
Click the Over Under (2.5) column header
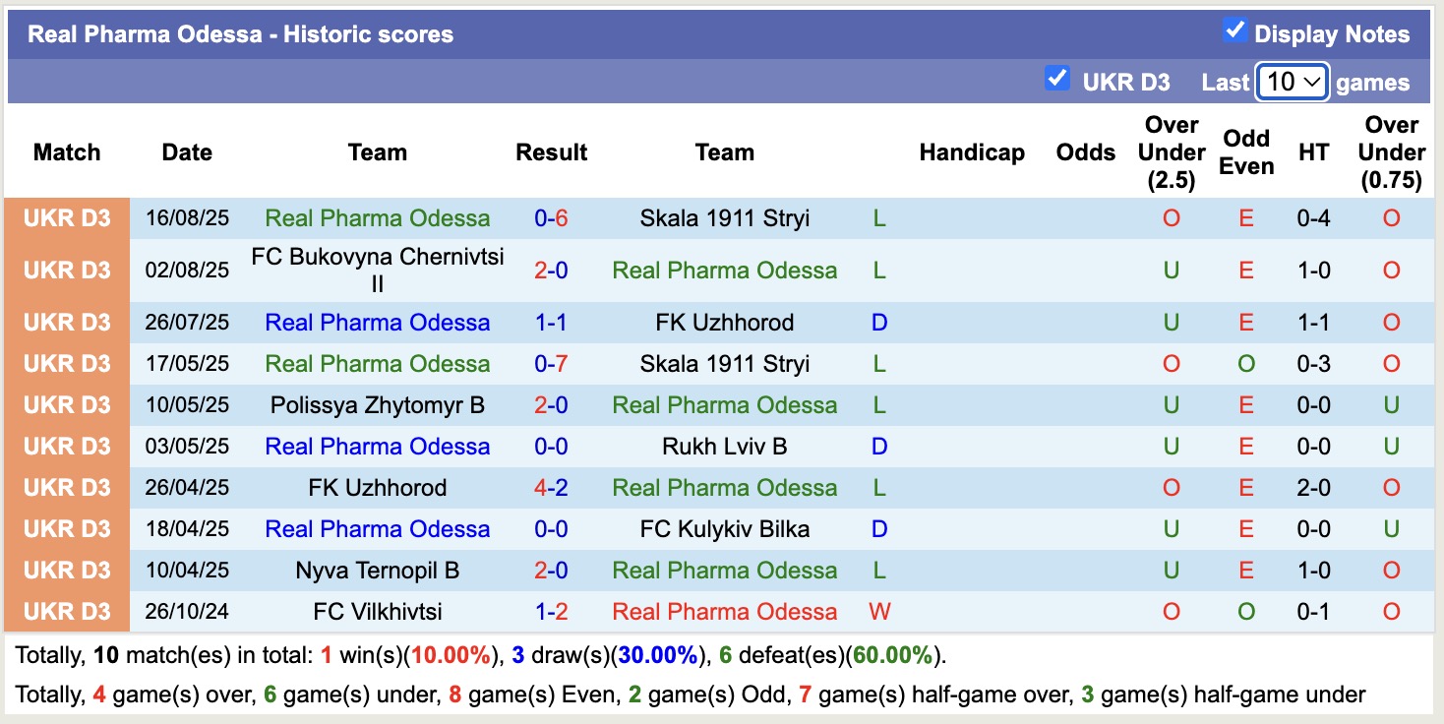coord(1171,152)
